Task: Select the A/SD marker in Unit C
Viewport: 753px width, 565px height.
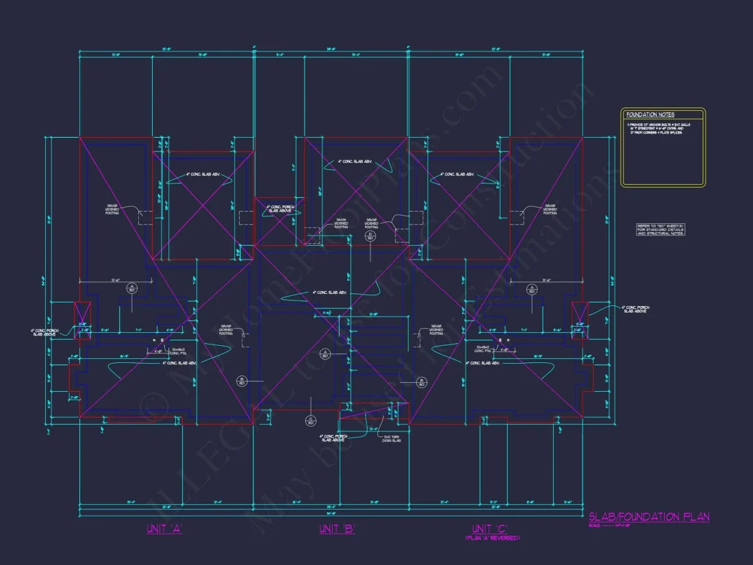Action: (x=531, y=289)
